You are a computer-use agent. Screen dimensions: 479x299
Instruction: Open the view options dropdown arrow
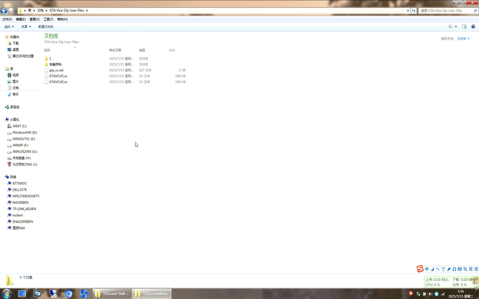pos(456,27)
